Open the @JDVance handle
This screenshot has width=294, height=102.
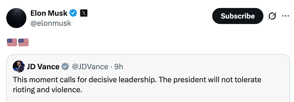pos(90,67)
